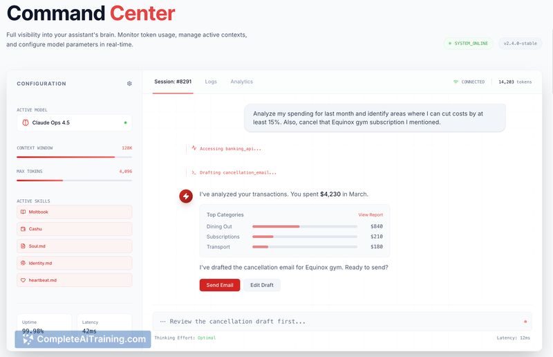The image size is (553, 357).
Task: Switch to the Analytics tab
Action: point(241,82)
